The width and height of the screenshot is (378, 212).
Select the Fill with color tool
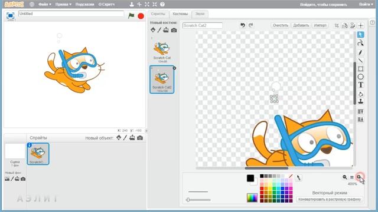(x=360, y=94)
